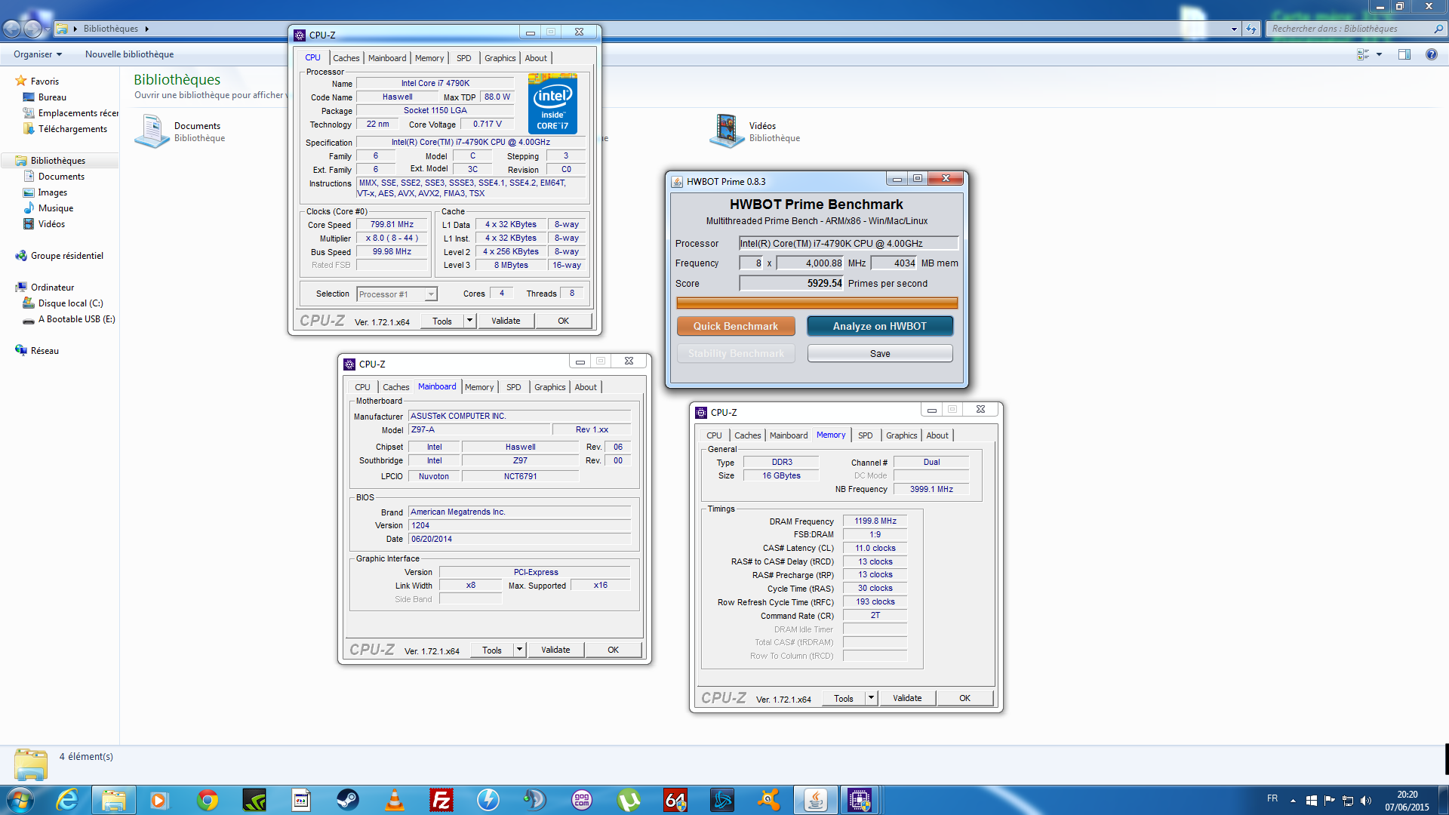Image resolution: width=1449 pixels, height=815 pixels.
Task: Open the address bar history dropdown
Action: (x=1234, y=29)
